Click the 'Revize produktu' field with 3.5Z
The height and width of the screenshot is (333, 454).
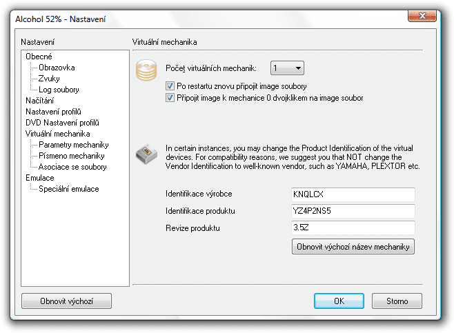353,228
